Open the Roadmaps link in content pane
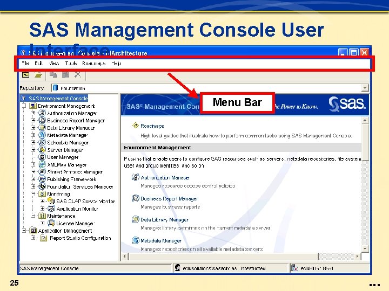This screenshot has height=291, width=389. pos(152,126)
